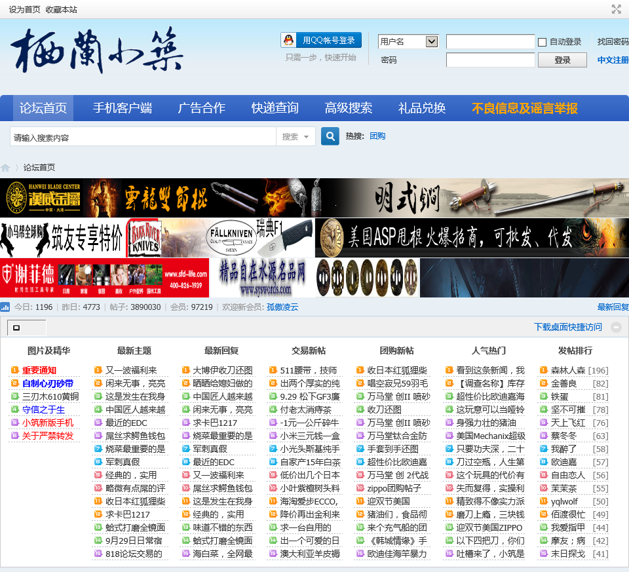Open 又一波福利来 in 最新主题
Viewport: 629px width, 572px height.
point(131,370)
